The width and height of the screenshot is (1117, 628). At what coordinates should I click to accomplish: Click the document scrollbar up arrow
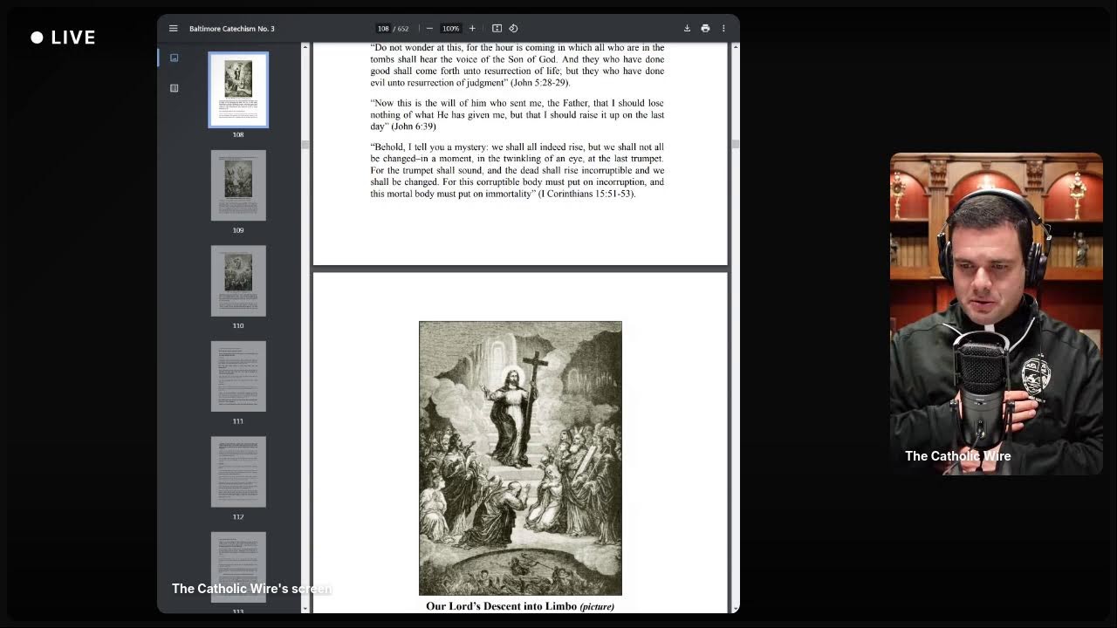735,46
